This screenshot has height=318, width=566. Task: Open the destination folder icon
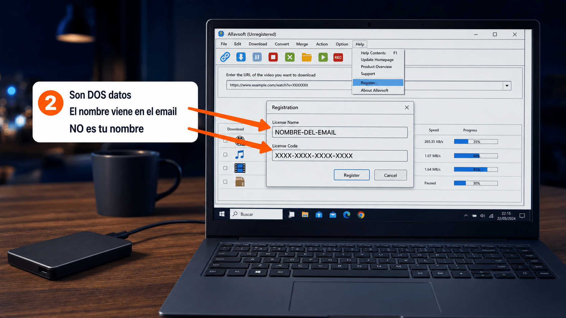pyautogui.click(x=307, y=57)
